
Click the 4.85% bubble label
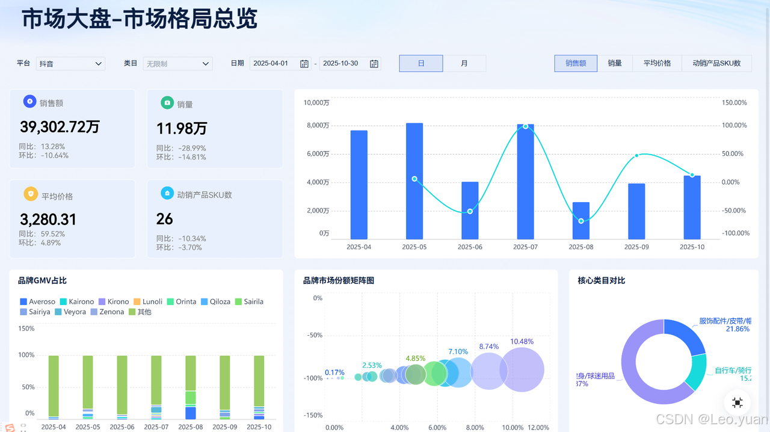pyautogui.click(x=416, y=358)
